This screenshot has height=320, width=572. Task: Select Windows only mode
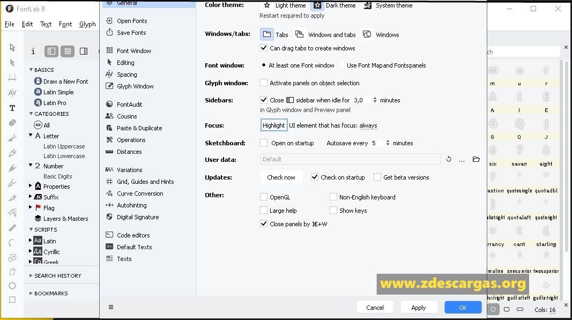tap(367, 34)
